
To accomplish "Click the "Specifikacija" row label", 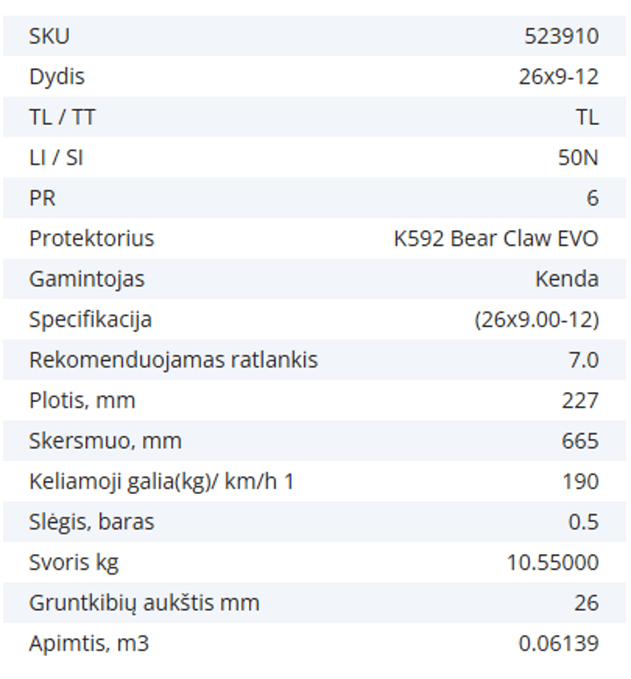I will (x=90, y=319).
